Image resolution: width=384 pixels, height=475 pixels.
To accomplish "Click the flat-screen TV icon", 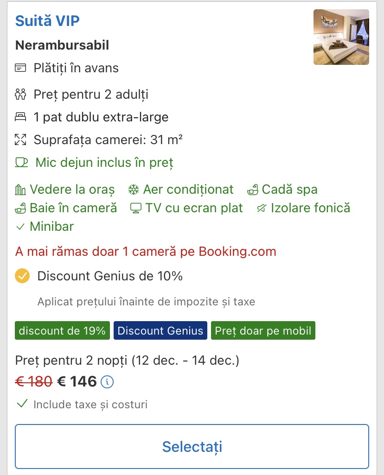I will click(x=135, y=208).
